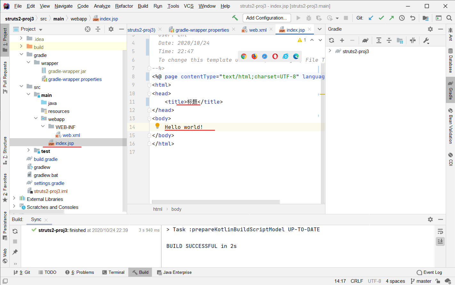Collapse all in Project panel
Image resolution: width=455 pixels, height=285 pixels.
click(98, 29)
